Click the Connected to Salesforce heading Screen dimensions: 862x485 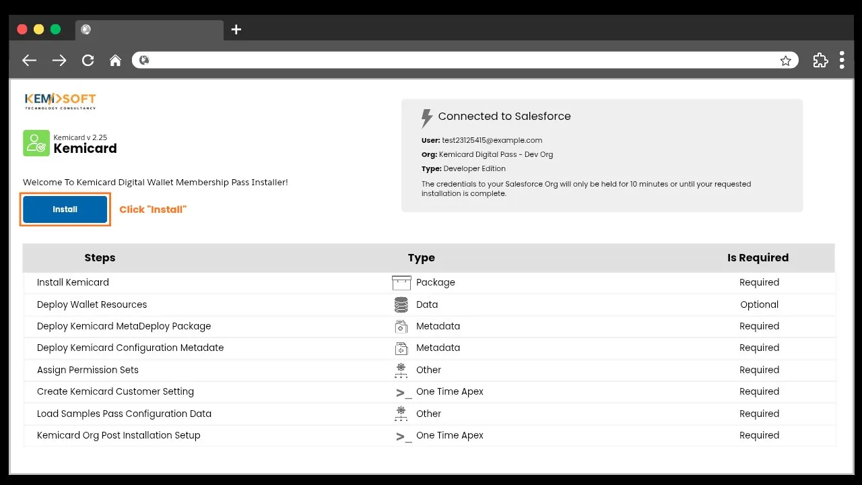point(504,116)
